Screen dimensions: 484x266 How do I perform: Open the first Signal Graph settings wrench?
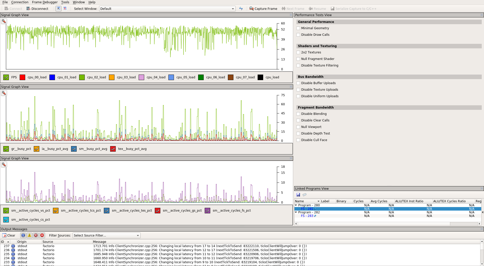coord(4,21)
